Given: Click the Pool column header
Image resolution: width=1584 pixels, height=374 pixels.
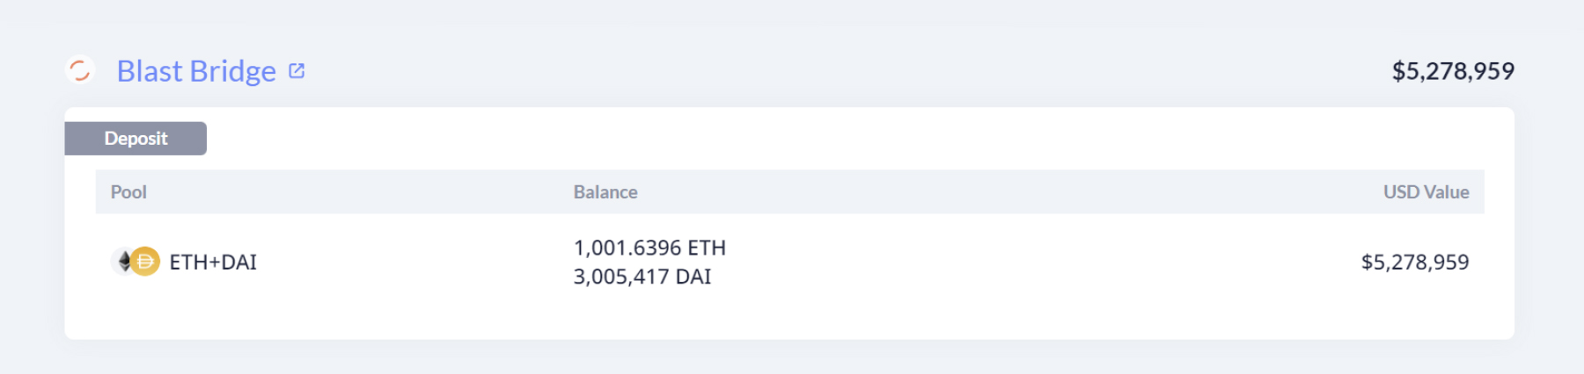Looking at the screenshot, I should coord(128,192).
